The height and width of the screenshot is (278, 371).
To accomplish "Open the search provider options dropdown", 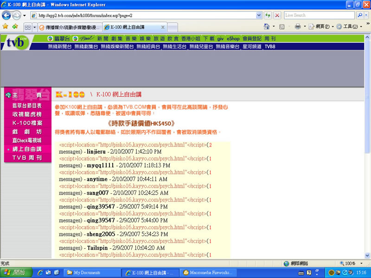I will [366, 15].
